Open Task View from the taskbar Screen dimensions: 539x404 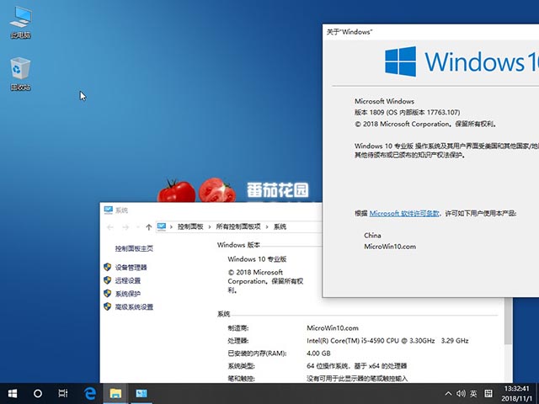point(63,394)
